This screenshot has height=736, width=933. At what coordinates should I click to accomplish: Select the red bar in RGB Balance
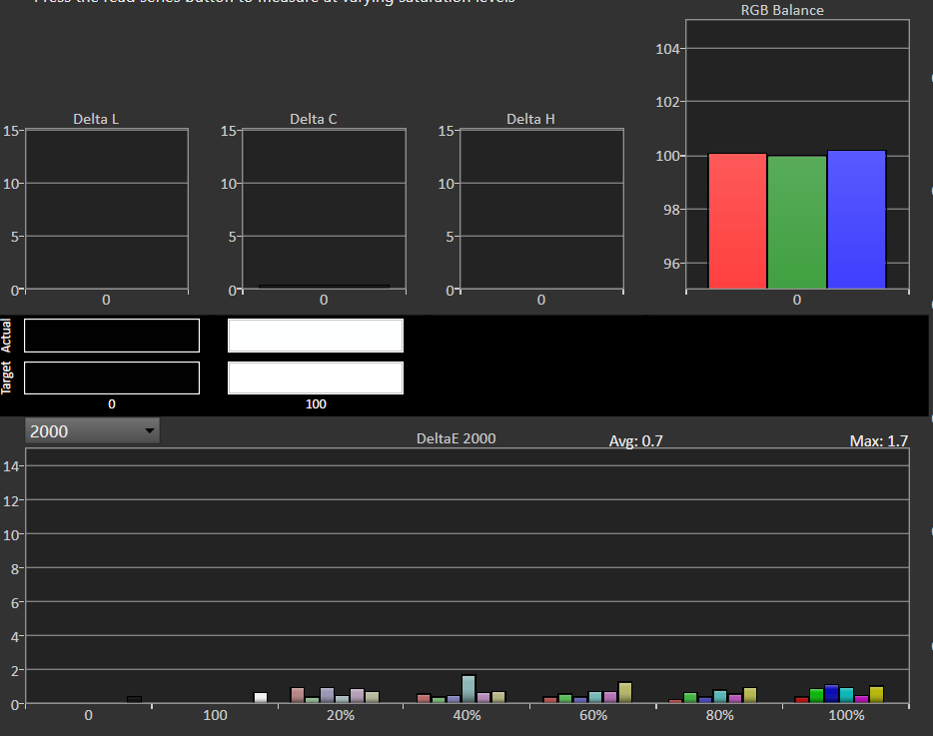click(x=737, y=221)
